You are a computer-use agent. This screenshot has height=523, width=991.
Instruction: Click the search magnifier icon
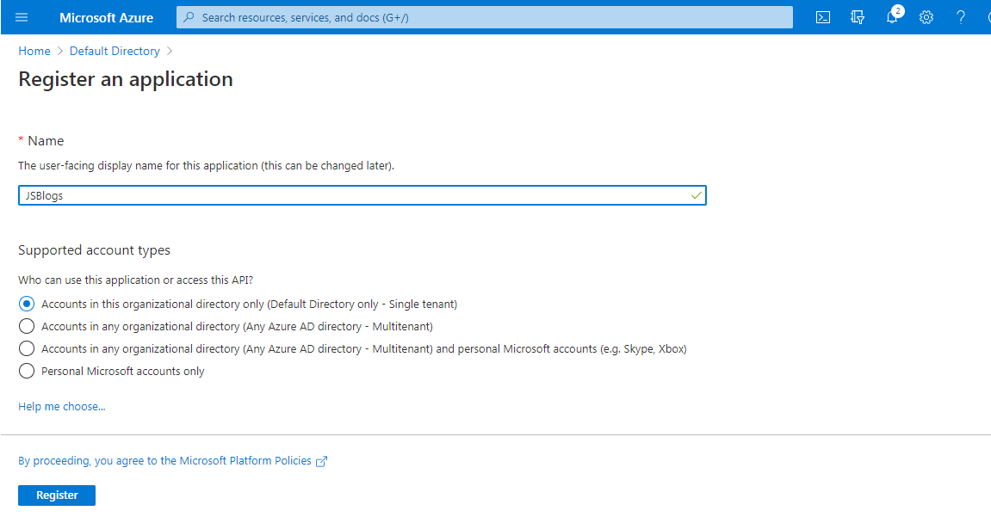189,17
